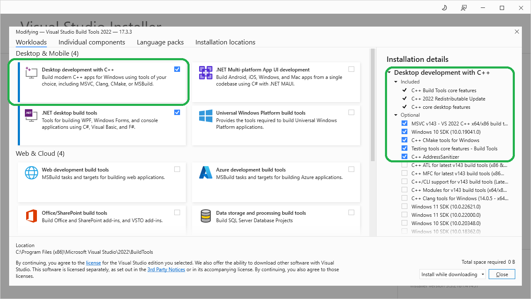Image resolution: width=531 pixels, height=299 pixels.
Task: Collapse the Optional components section
Action: (396, 115)
